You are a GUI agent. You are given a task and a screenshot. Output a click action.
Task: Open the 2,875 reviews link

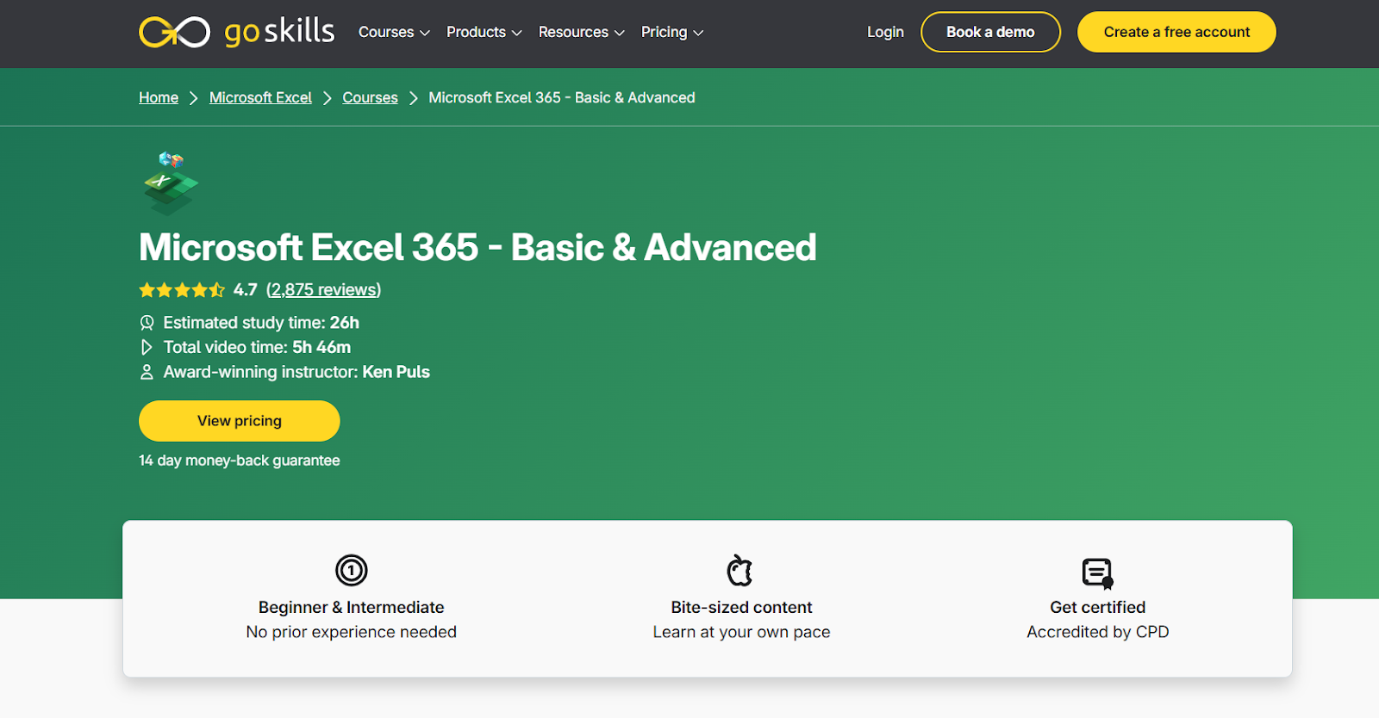click(323, 290)
